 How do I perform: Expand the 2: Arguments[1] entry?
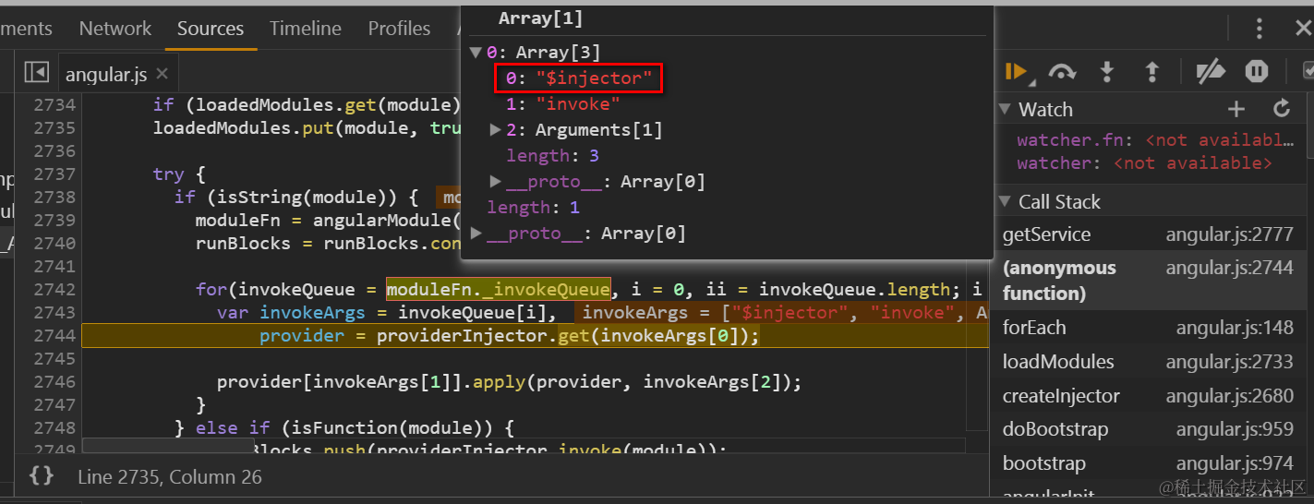[495, 130]
